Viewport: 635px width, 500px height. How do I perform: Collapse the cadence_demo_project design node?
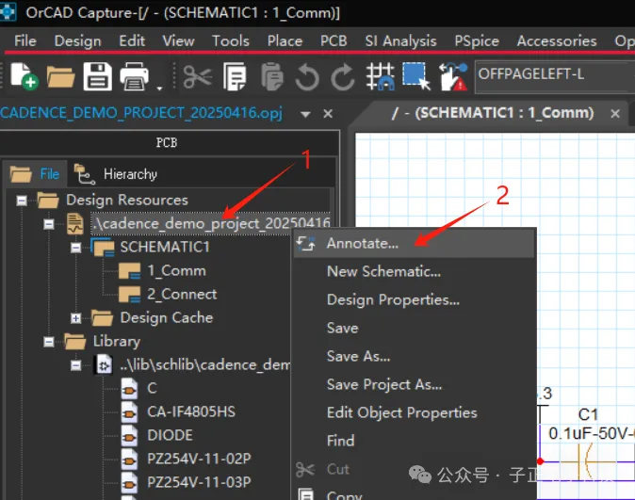49,223
